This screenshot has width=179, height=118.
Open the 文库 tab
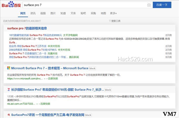coord(73,13)
